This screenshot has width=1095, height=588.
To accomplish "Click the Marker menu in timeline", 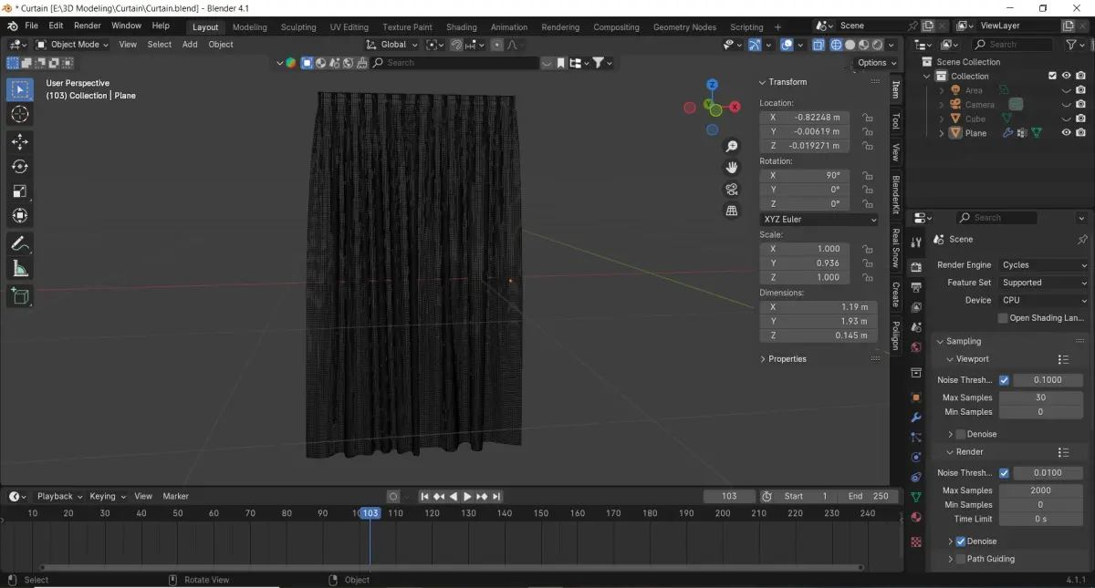I will point(176,497).
